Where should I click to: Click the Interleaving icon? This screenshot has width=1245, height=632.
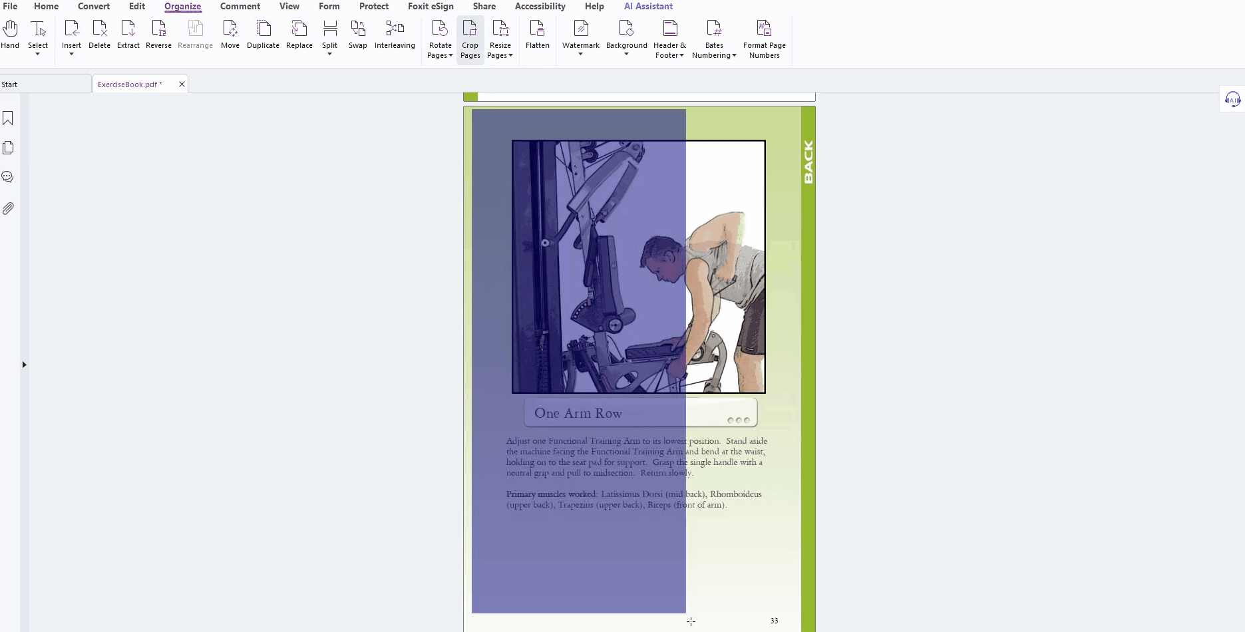point(395,29)
